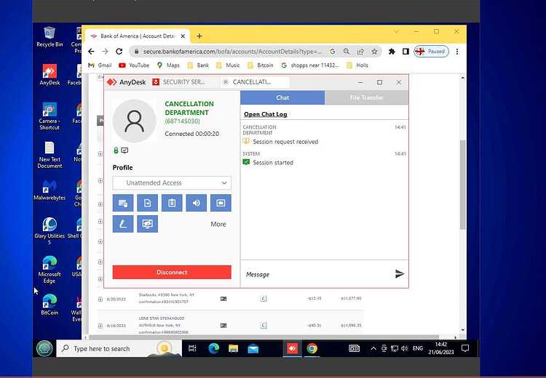Open Chat Log link in AnyDesk
Viewport: 546px width, 378px height.
pyautogui.click(x=265, y=114)
